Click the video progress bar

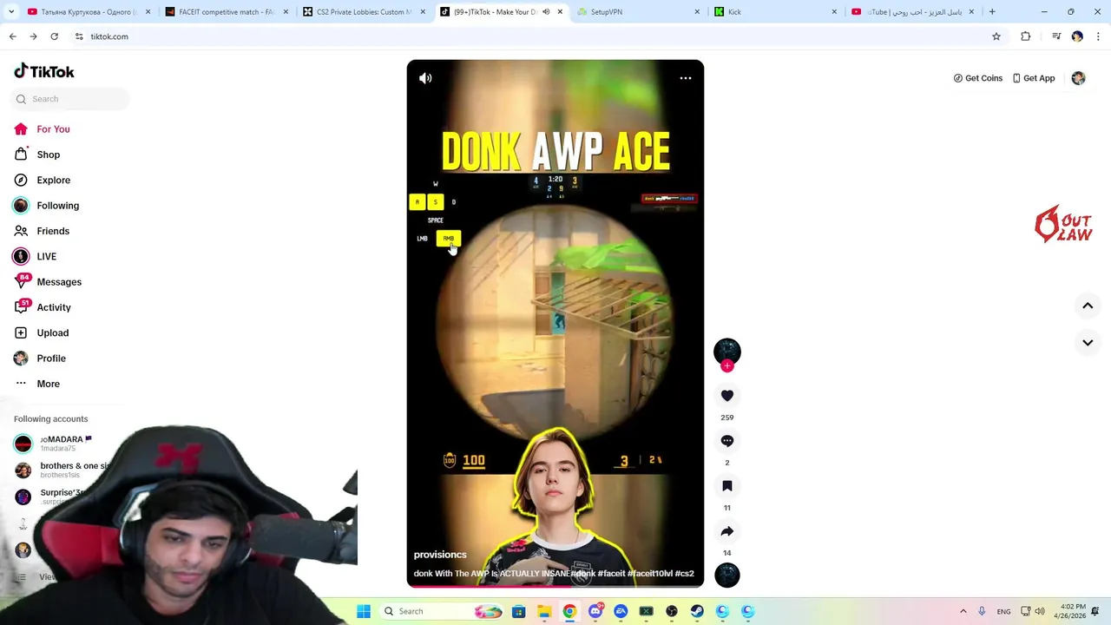(555, 586)
